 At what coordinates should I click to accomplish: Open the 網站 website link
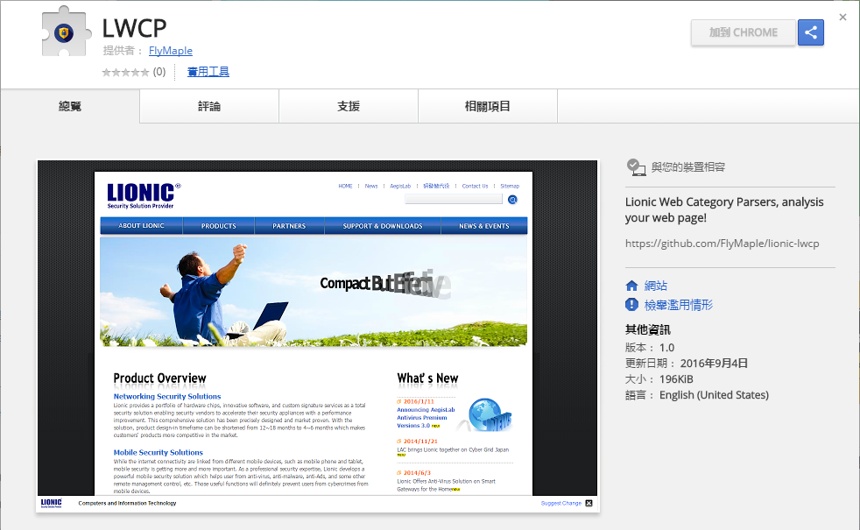tap(655, 286)
